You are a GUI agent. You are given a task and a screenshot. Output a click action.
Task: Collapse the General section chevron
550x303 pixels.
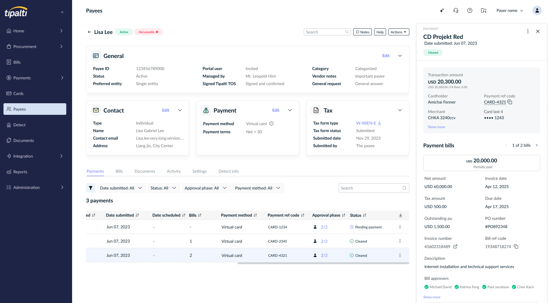tap(400, 56)
